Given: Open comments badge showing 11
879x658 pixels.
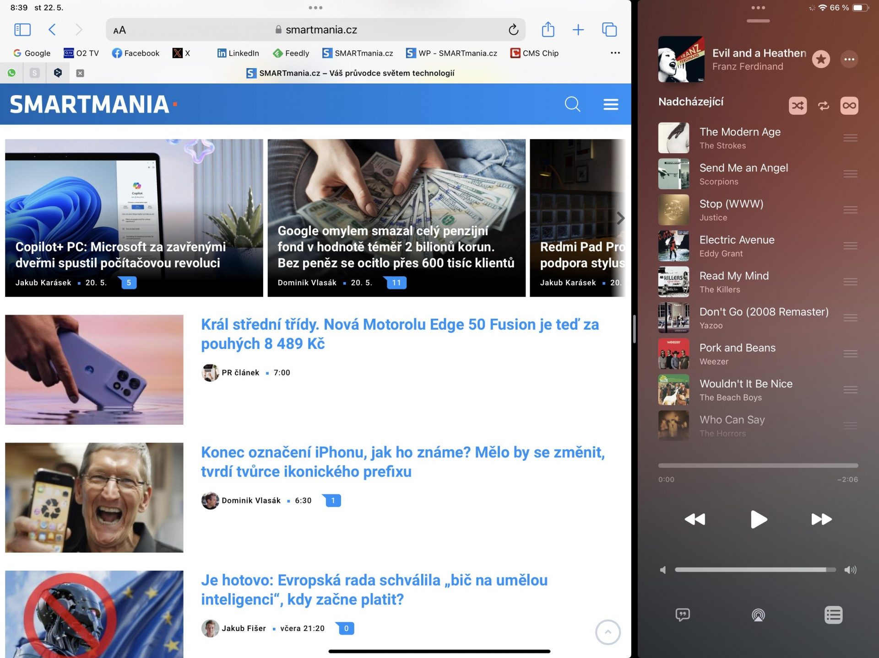Looking at the screenshot, I should [x=396, y=283].
